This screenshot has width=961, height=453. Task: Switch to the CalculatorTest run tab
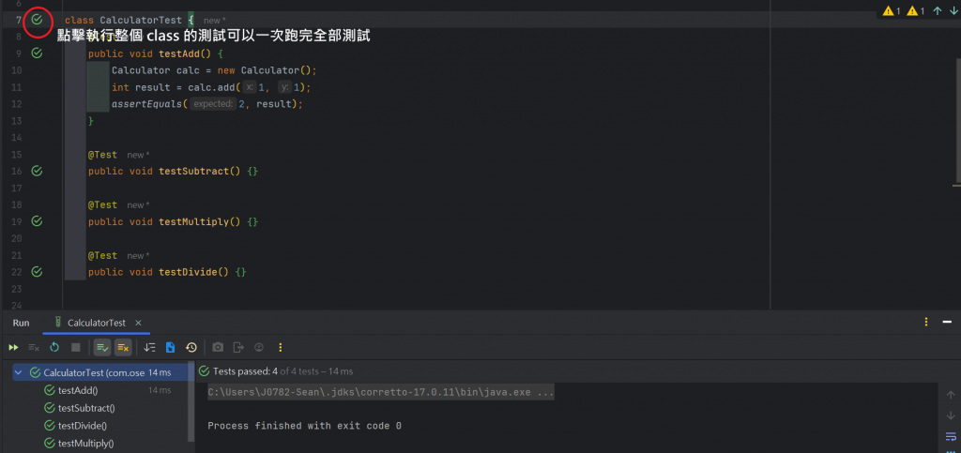point(96,323)
